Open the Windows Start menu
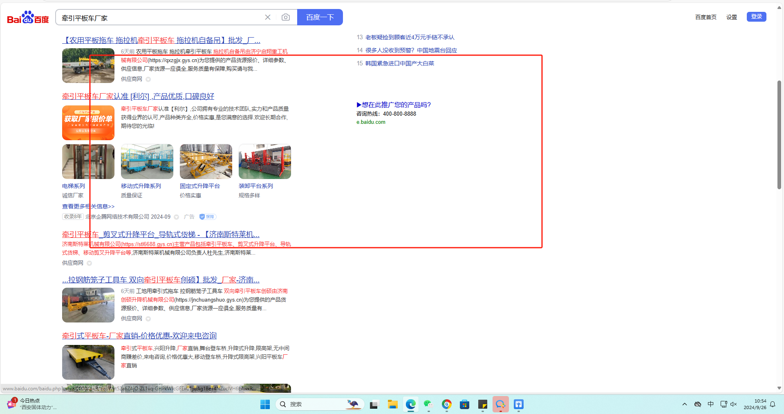 265,404
